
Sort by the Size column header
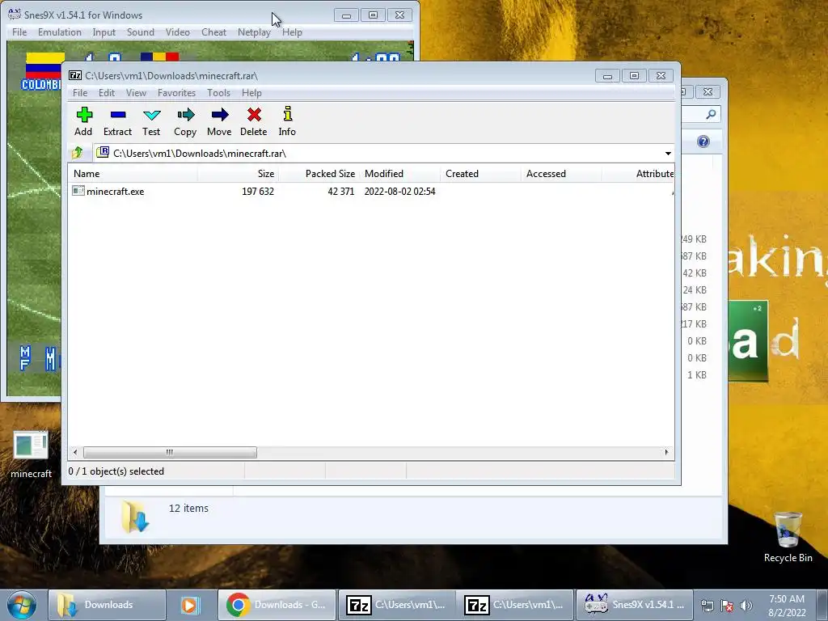pos(238,174)
